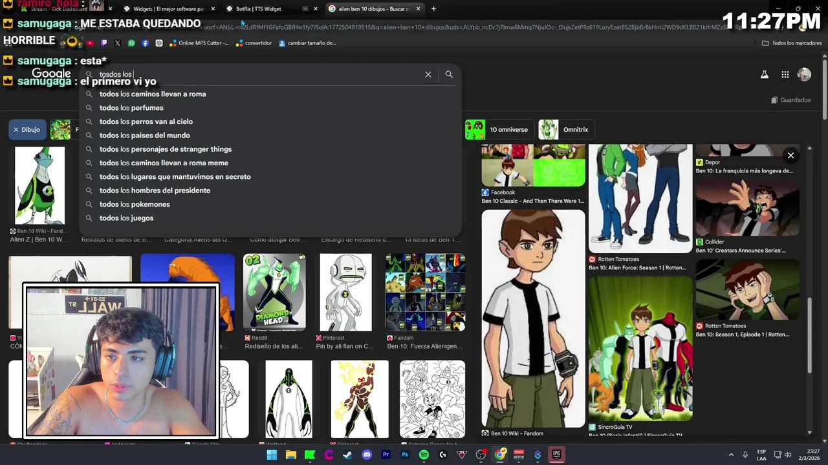Viewport: 828px width, 465px height.
Task: Open the Google apps grid
Action: pyautogui.click(x=785, y=75)
